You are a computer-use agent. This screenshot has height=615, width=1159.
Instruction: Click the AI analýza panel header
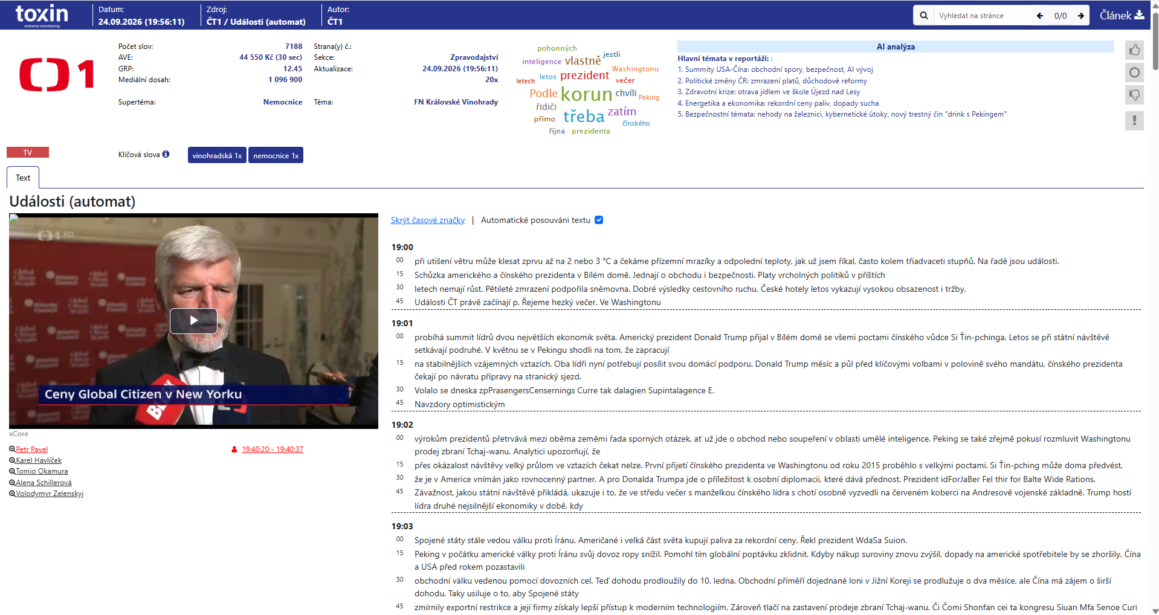click(x=896, y=47)
